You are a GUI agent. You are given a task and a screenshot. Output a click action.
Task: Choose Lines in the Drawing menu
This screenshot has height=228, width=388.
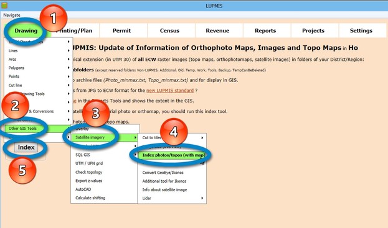(x=13, y=50)
